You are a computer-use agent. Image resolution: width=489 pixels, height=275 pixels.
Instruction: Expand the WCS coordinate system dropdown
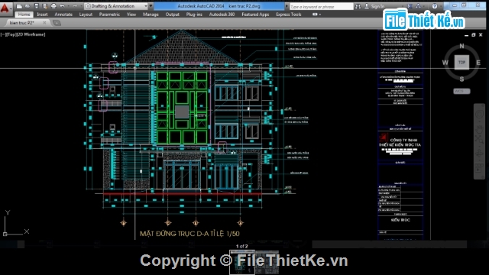(461, 91)
